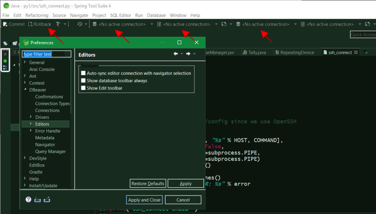Screen dimensions: 376x214
Task: Click the preferences tree vertical scrollbar
Action: (x=71, y=86)
